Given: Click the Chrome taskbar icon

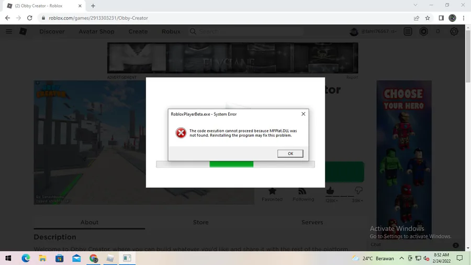Looking at the screenshot, I should 94,258.
